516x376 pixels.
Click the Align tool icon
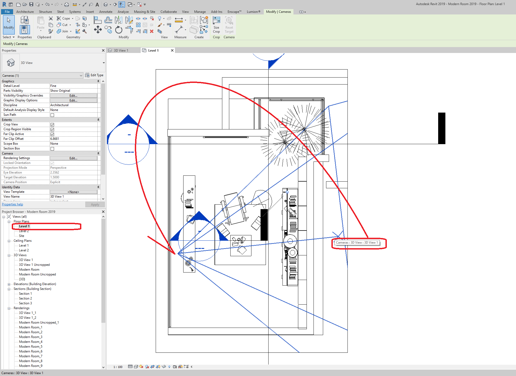point(98,20)
